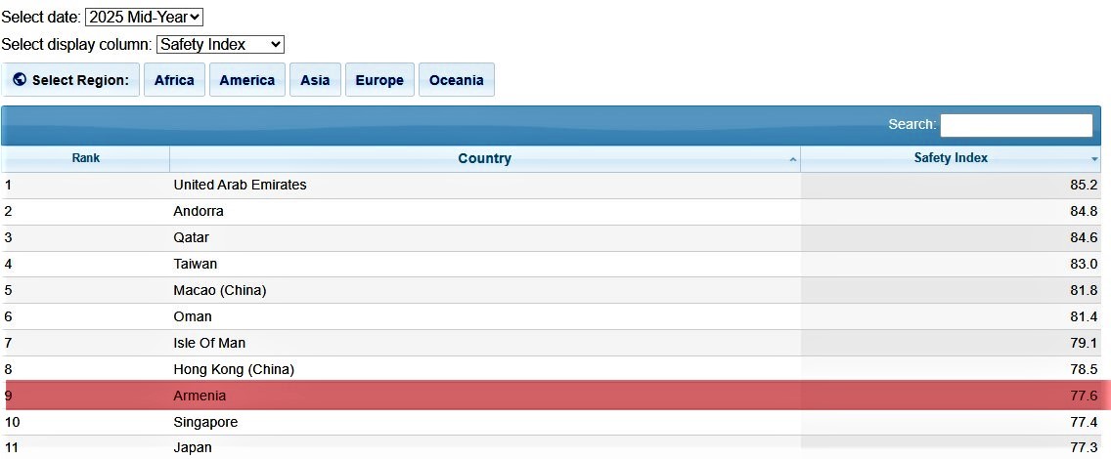Sort table by Rank header
1111x459 pixels.
(85, 158)
